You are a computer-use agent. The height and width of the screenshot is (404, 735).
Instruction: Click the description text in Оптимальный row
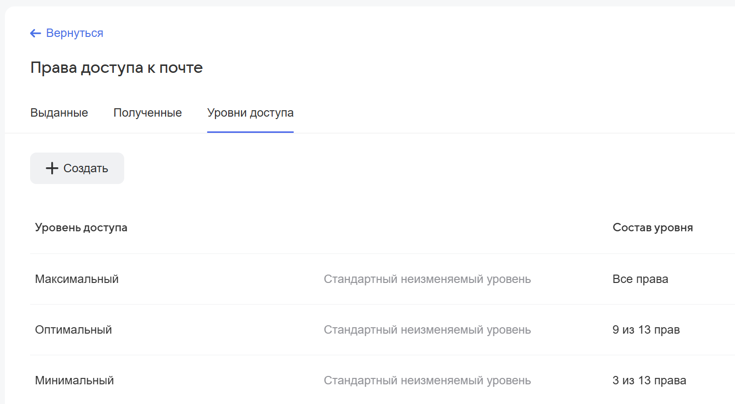tap(427, 330)
